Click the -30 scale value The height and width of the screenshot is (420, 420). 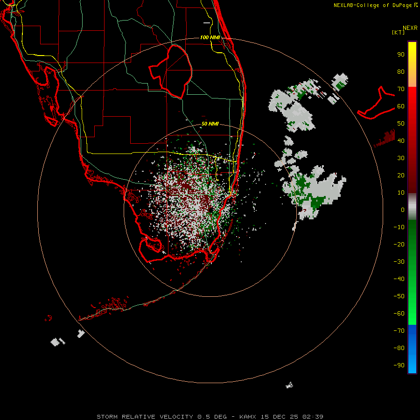pyautogui.click(x=399, y=262)
